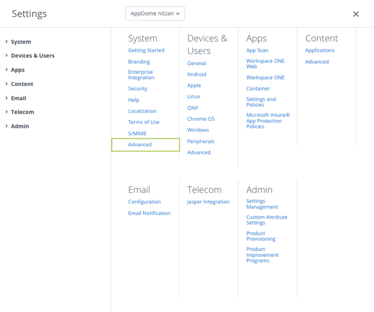Expand the System section in the sidebar
This screenshot has height=312, width=374.
[21, 41]
